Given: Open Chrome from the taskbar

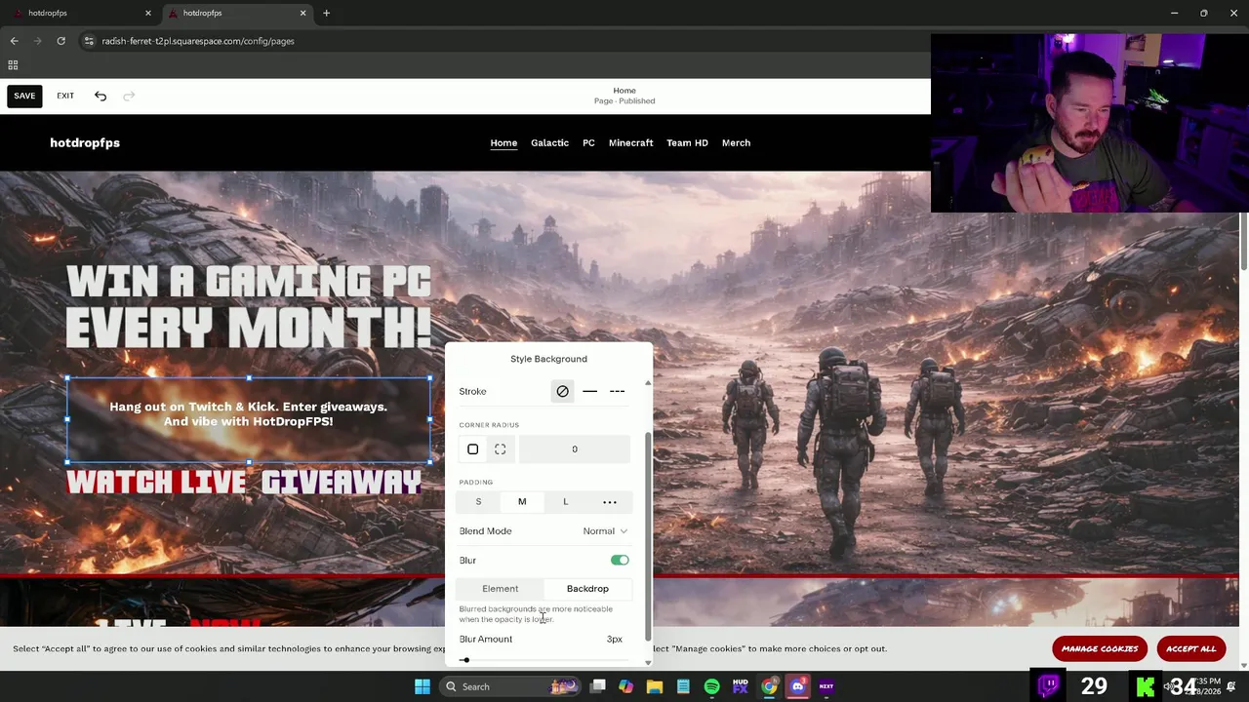Looking at the screenshot, I should pos(769,686).
